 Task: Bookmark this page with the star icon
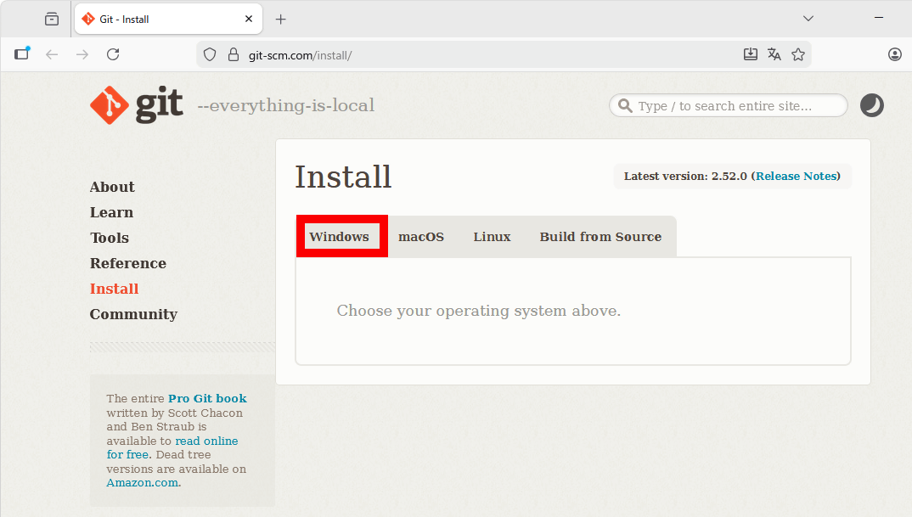798,54
